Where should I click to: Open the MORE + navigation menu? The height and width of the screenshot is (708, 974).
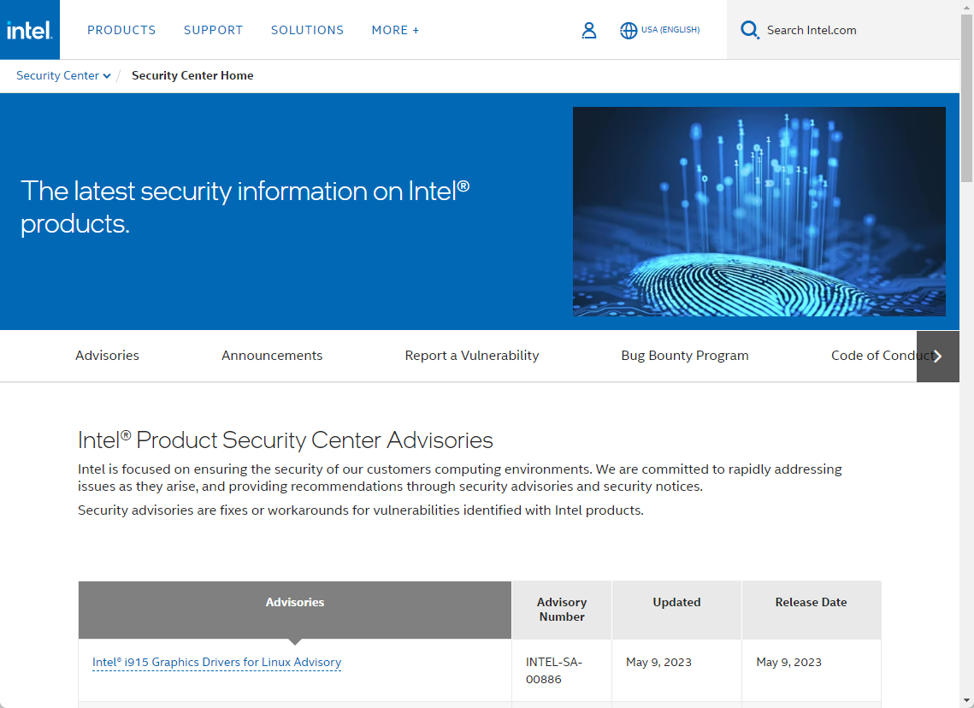(x=394, y=30)
